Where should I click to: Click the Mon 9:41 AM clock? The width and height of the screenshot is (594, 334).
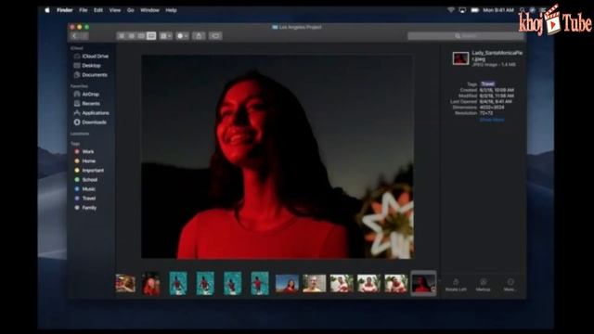pos(498,10)
